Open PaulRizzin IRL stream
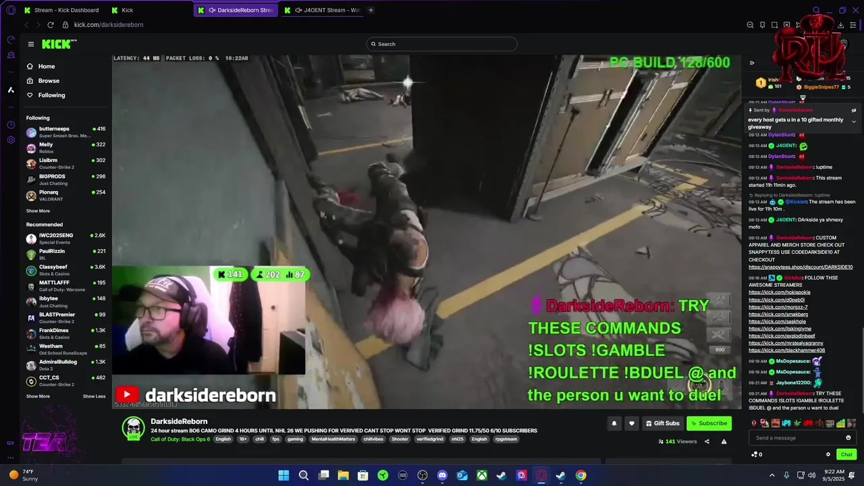This screenshot has width=864, height=486. point(65,254)
